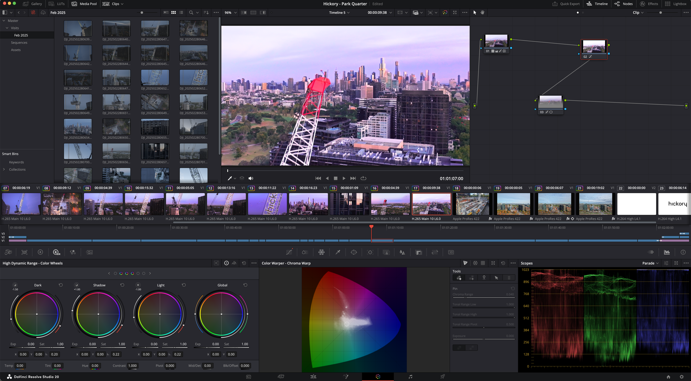This screenshot has width=691, height=381.
Task: Open the Curves palette
Action: [x=289, y=252]
